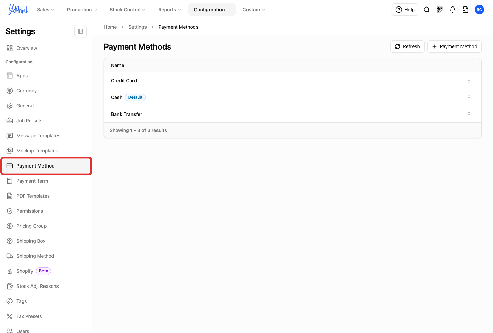Click the Pricing Group icon
Screen dimensions: 493x333
tap(10, 226)
